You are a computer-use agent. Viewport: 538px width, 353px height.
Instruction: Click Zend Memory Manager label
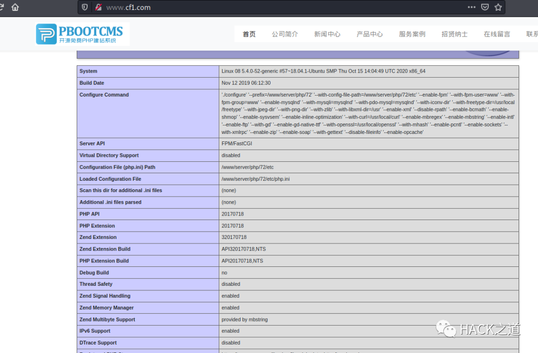107,308
